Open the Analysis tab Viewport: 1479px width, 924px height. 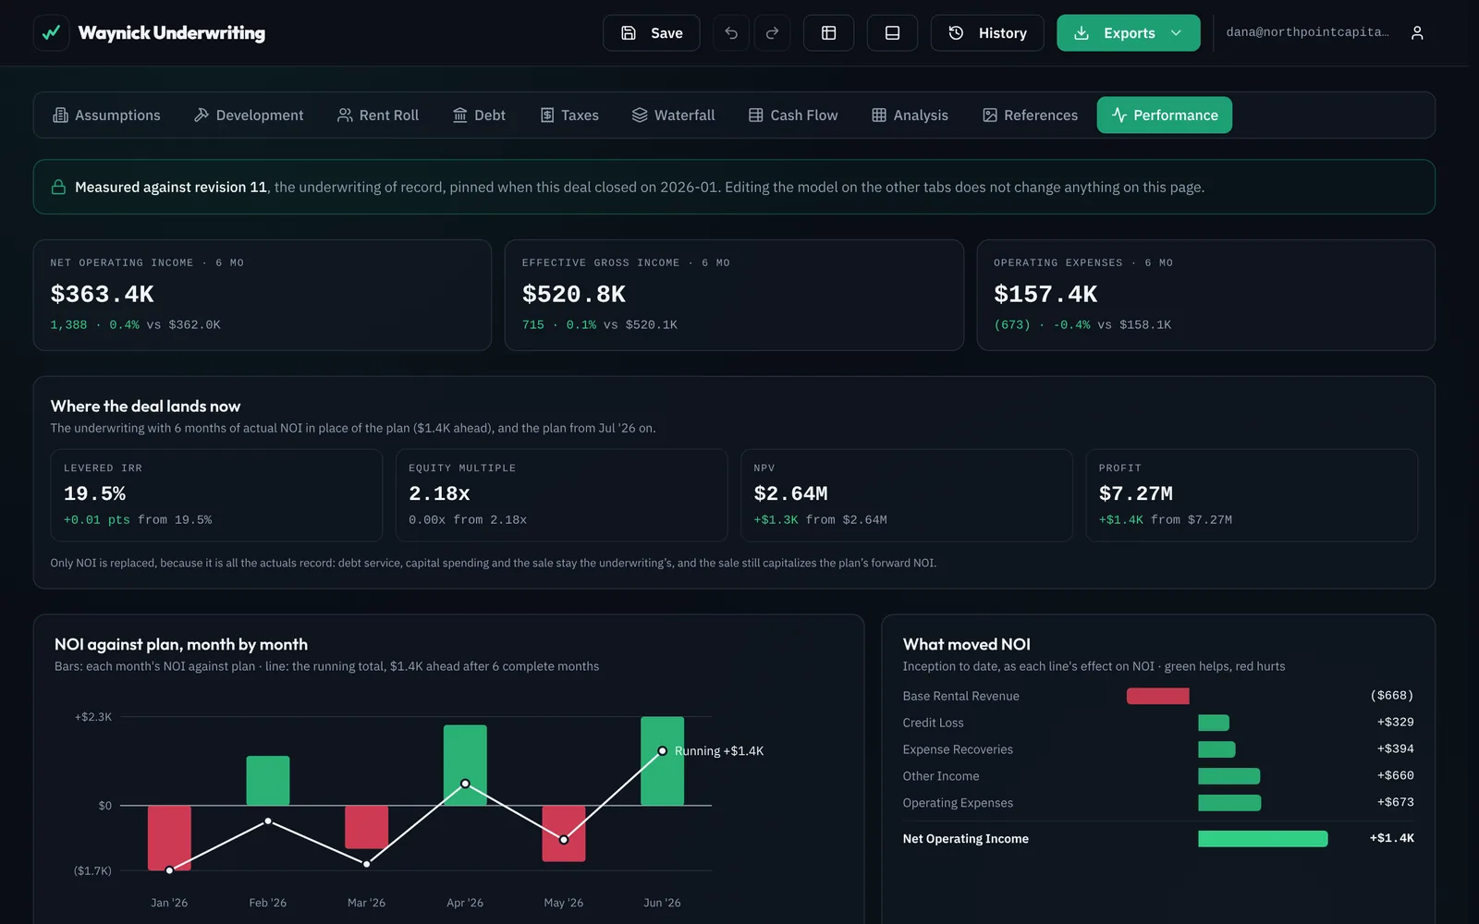[x=911, y=115]
